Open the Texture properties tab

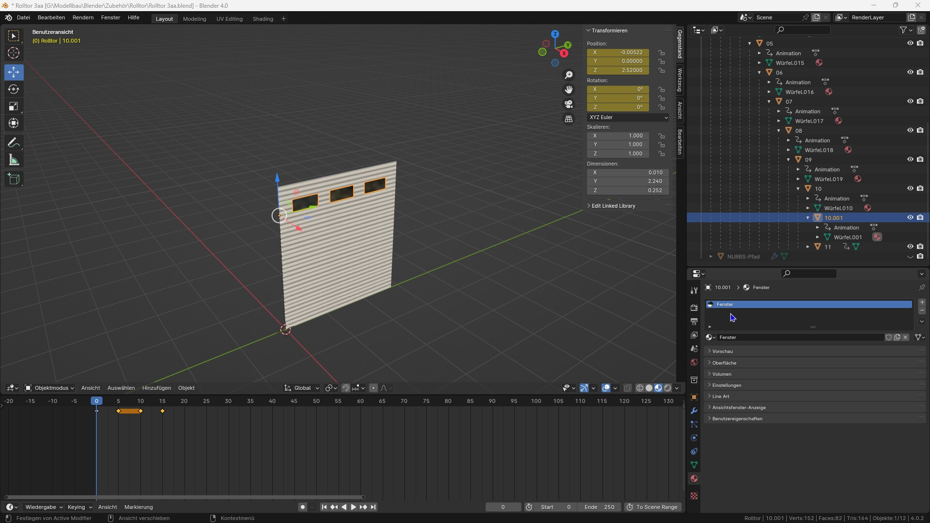694,496
